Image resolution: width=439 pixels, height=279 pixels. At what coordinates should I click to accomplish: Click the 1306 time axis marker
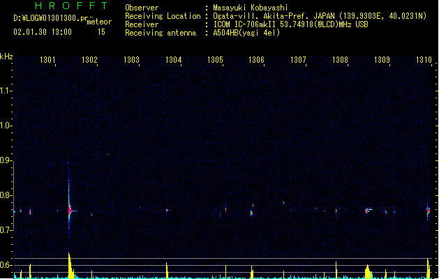pos(256,59)
